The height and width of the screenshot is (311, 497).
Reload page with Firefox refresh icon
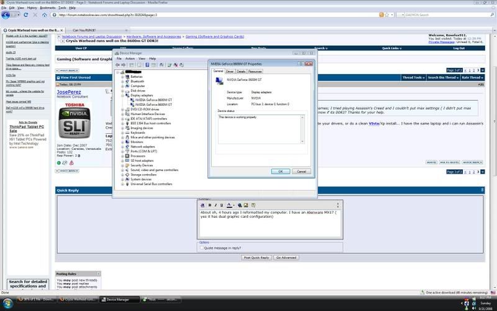tap(25, 15)
